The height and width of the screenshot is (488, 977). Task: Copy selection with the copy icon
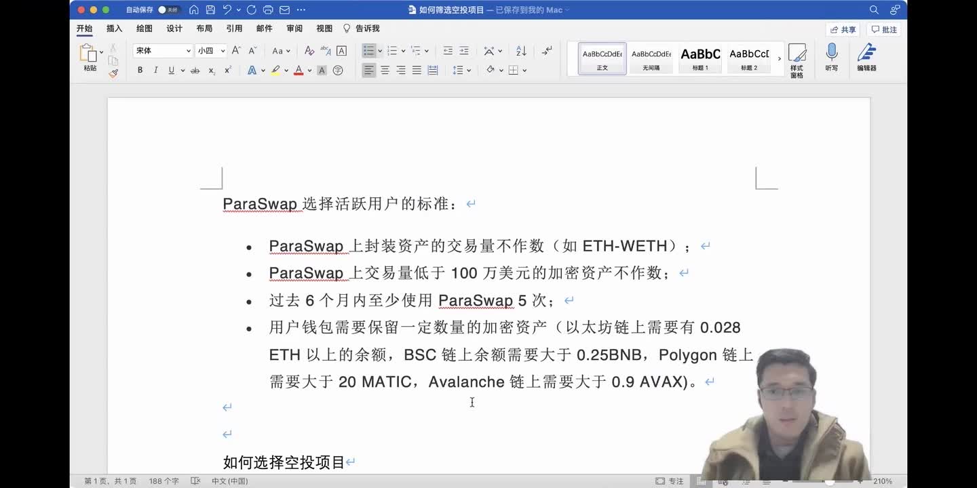(113, 60)
